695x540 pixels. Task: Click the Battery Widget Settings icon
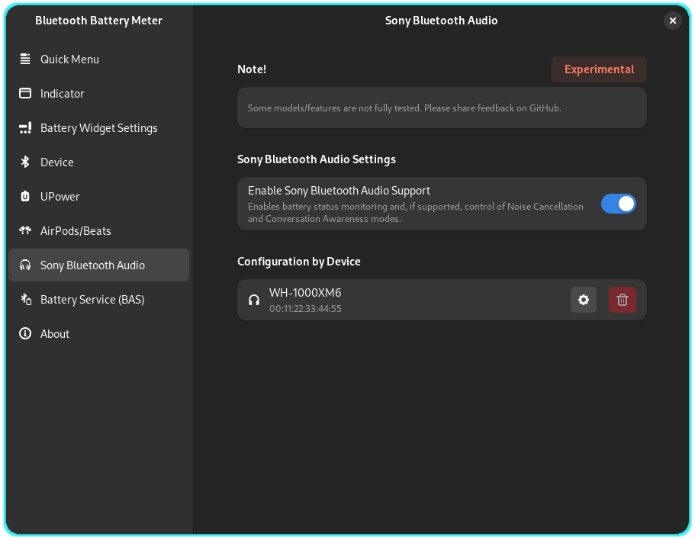[x=25, y=128]
